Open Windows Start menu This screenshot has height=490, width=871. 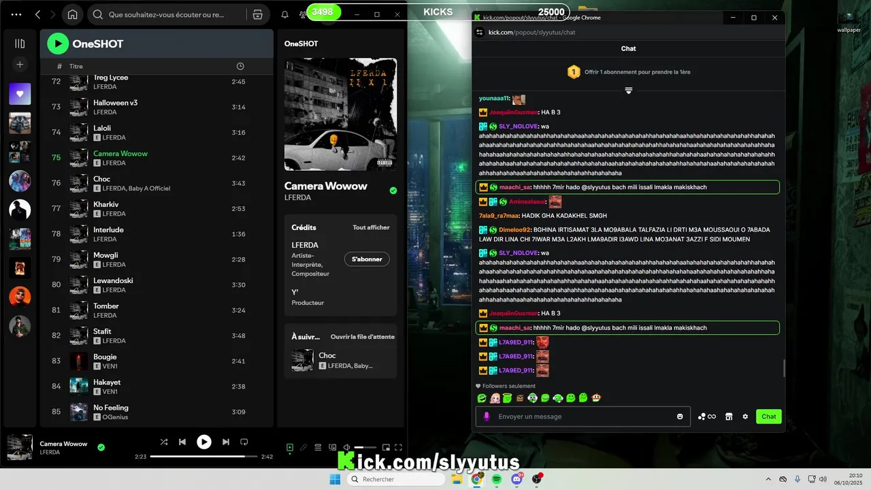pyautogui.click(x=335, y=479)
